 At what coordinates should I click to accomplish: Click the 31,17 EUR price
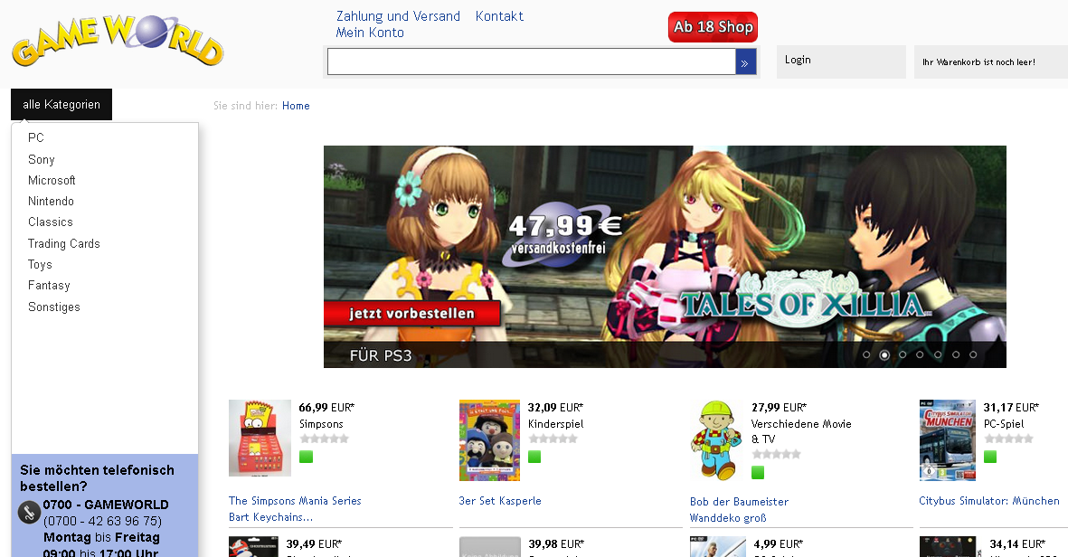click(x=1011, y=408)
